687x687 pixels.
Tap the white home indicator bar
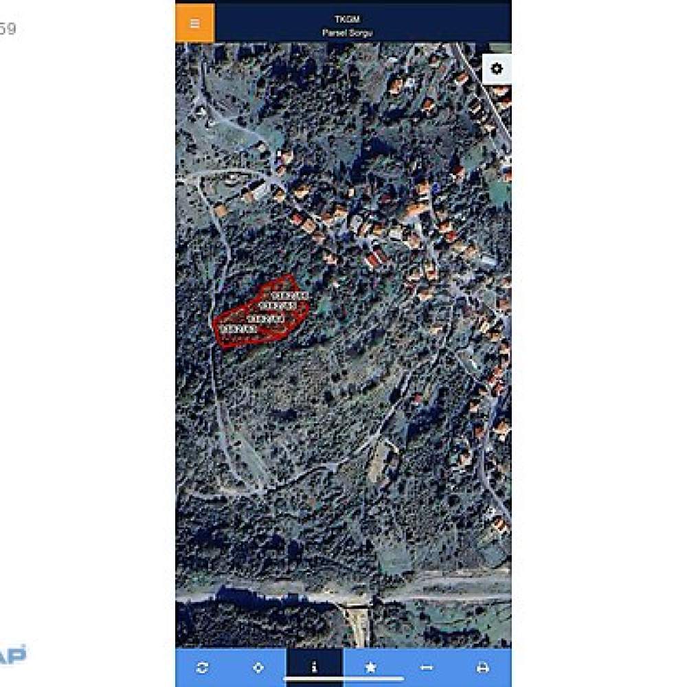[x=344, y=679]
